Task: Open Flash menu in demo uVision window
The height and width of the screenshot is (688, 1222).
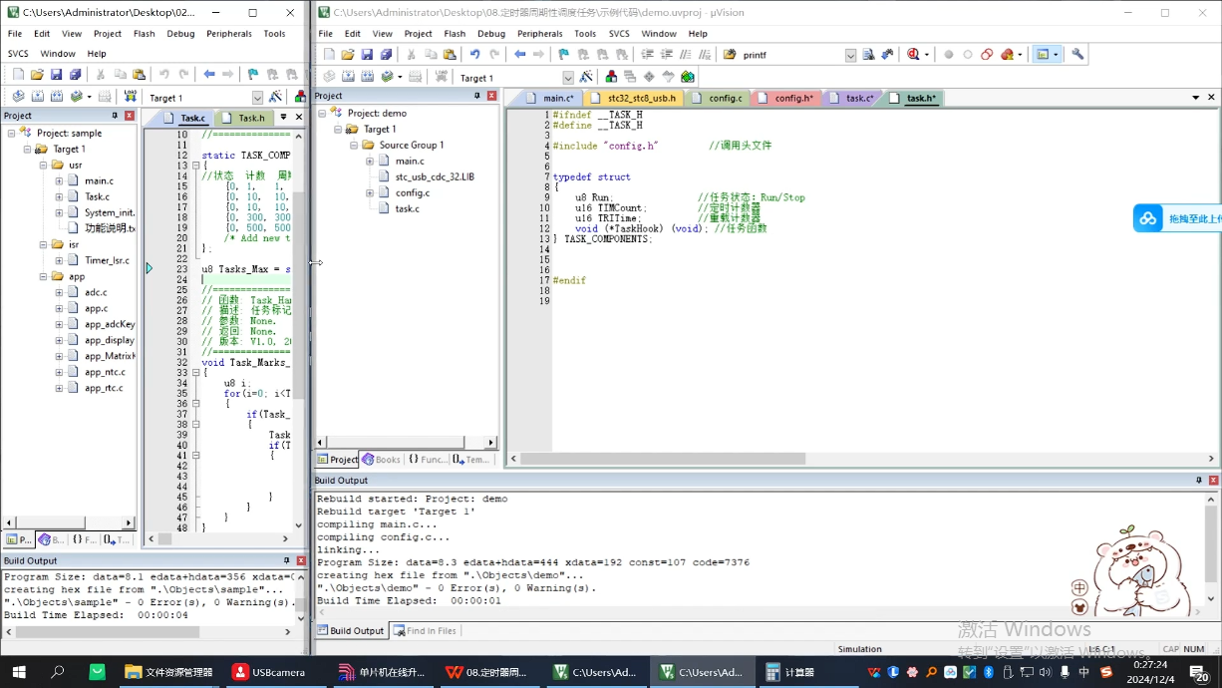Action: click(455, 34)
